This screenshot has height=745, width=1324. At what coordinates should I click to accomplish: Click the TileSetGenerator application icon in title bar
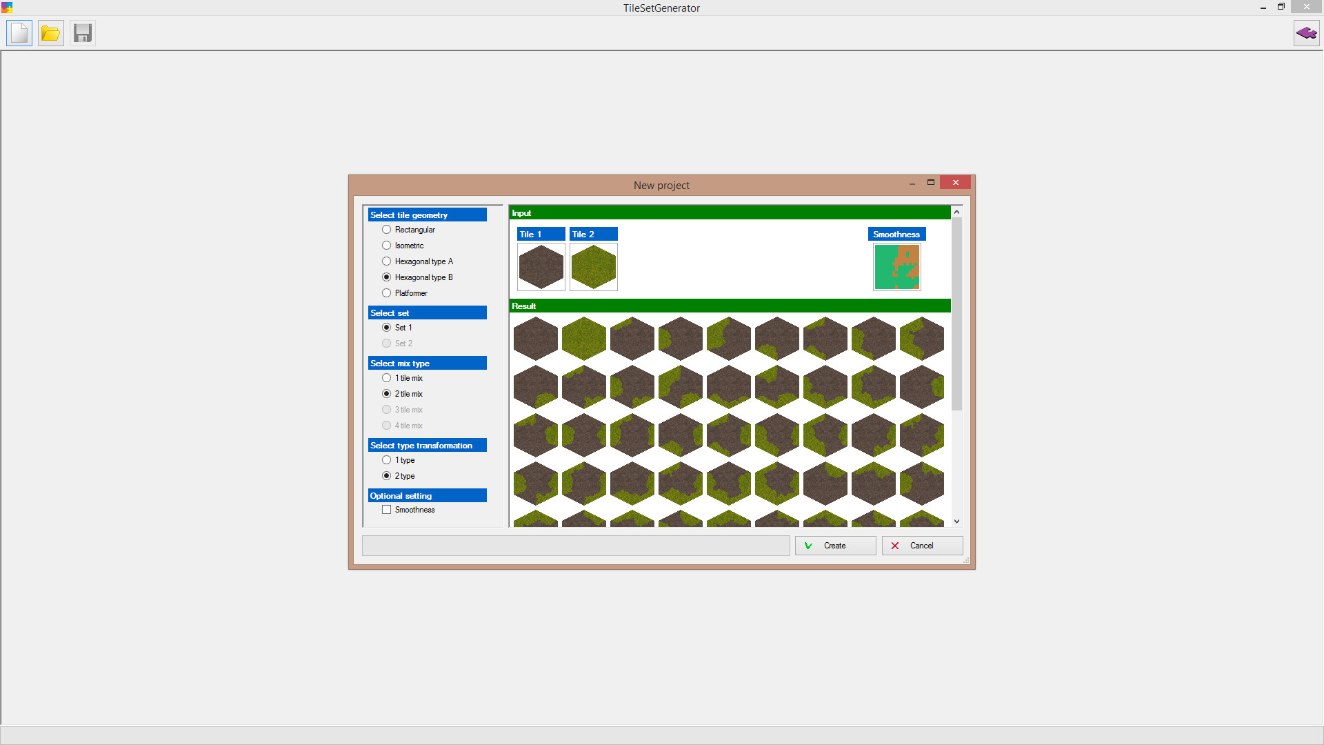pos(7,8)
